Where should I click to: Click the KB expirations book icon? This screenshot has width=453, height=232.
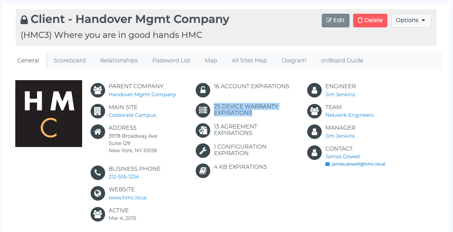tap(203, 171)
